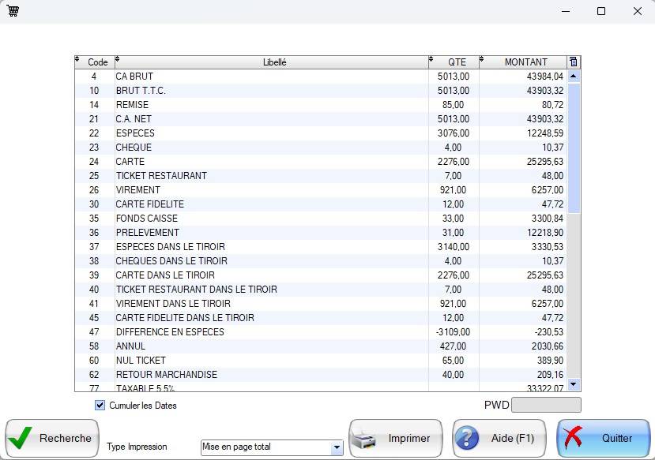Focus the PWD password field
The width and height of the screenshot is (655, 460).
coord(546,406)
